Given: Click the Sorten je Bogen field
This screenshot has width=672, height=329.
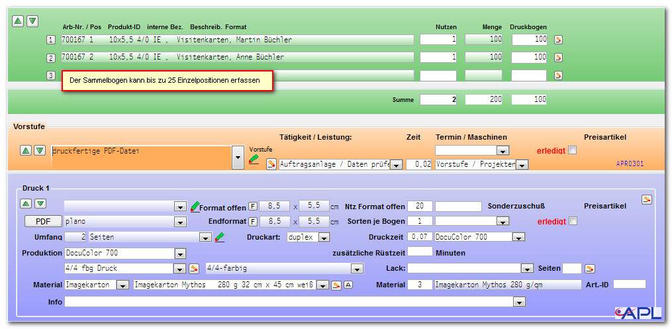Looking at the screenshot, I should pyautogui.click(x=420, y=221).
